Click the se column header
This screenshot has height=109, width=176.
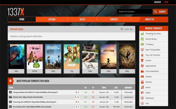(85, 87)
